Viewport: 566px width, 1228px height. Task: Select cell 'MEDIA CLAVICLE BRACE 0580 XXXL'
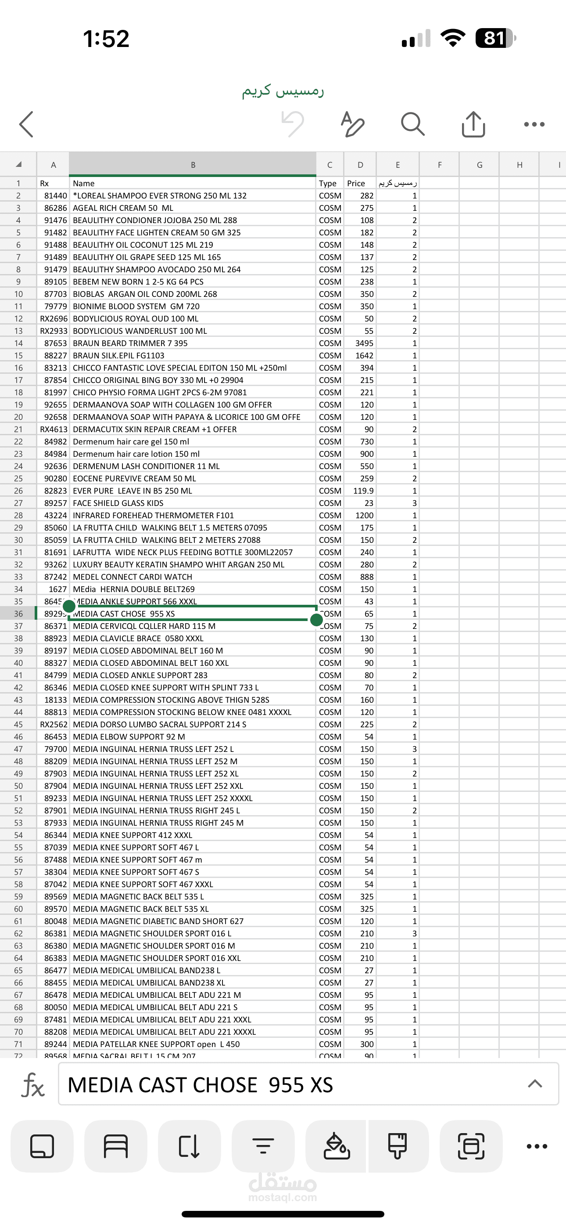(x=193, y=638)
